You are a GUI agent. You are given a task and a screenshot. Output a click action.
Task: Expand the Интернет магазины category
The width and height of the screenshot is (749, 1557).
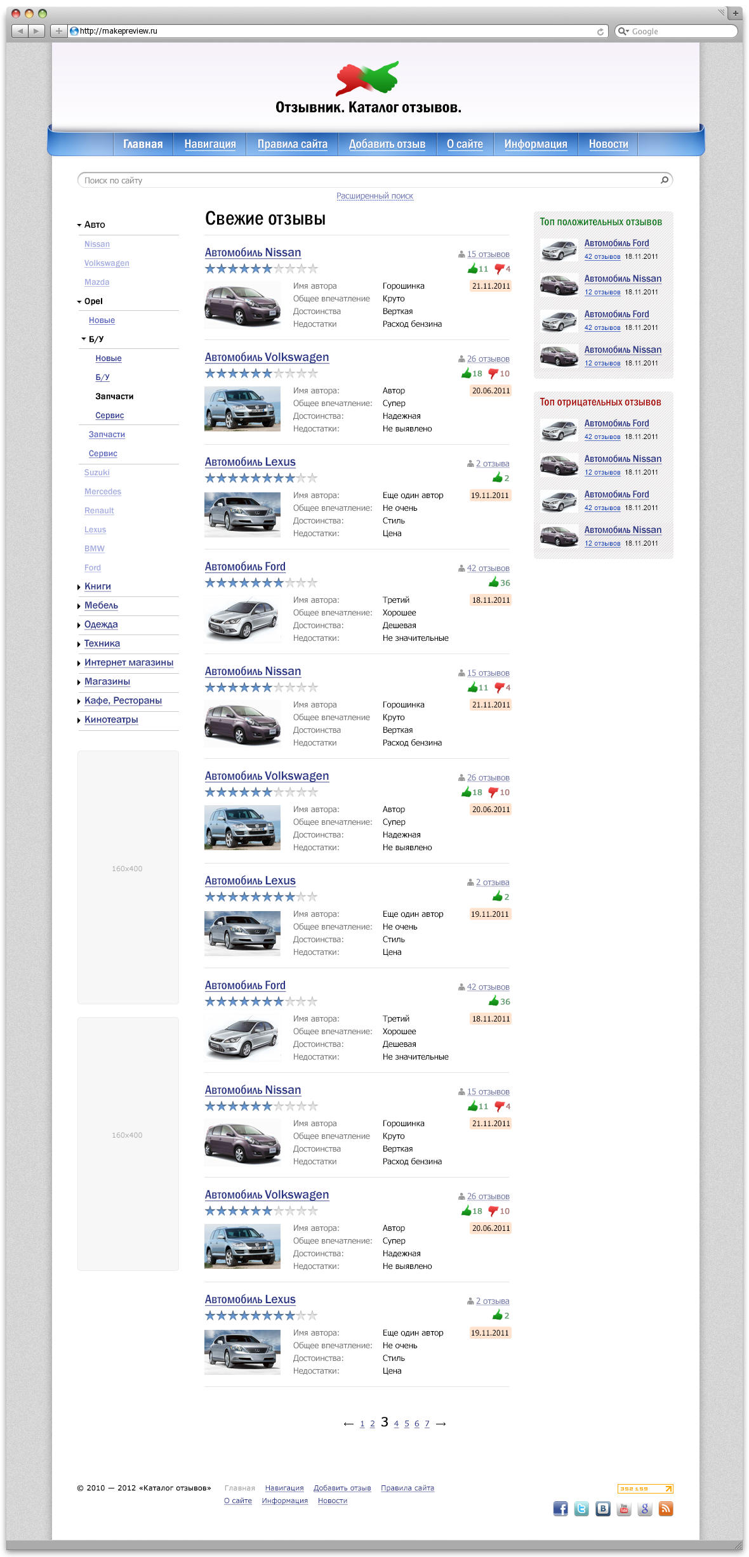coord(79,663)
